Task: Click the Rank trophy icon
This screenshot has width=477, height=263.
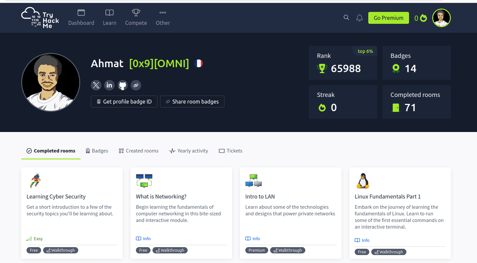Action: click(x=322, y=68)
